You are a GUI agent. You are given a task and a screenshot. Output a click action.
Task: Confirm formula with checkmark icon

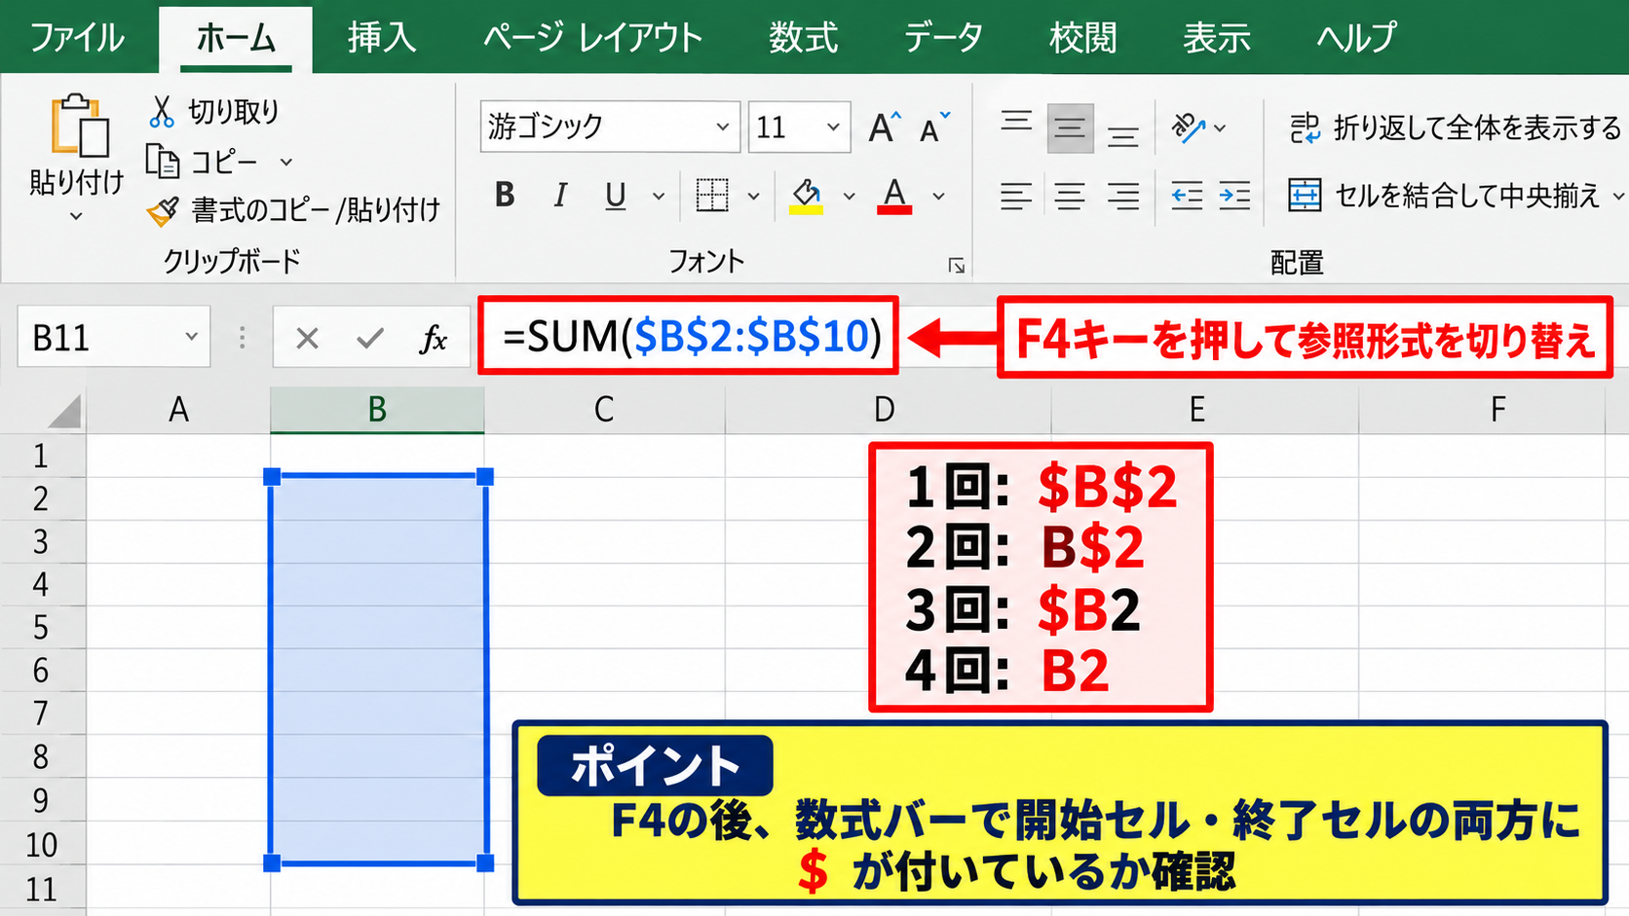tap(369, 339)
